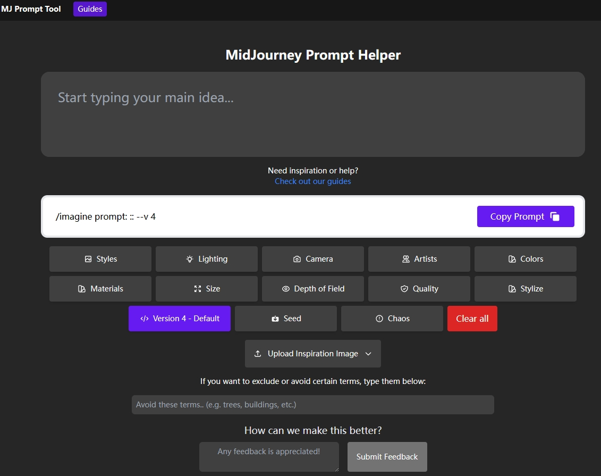The width and height of the screenshot is (601, 476).
Task: Open the Seed option
Action: pyautogui.click(x=286, y=319)
